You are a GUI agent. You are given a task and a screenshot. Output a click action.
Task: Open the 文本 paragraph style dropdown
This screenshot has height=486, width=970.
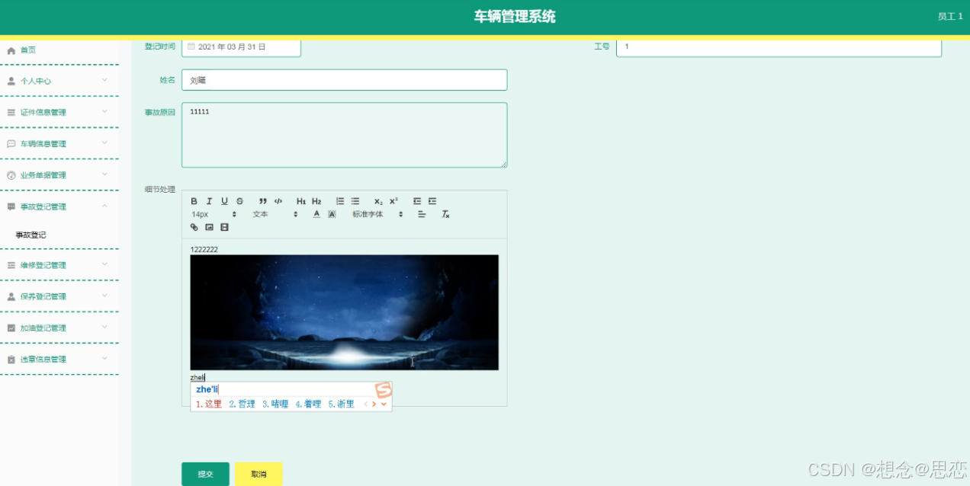tap(275, 214)
